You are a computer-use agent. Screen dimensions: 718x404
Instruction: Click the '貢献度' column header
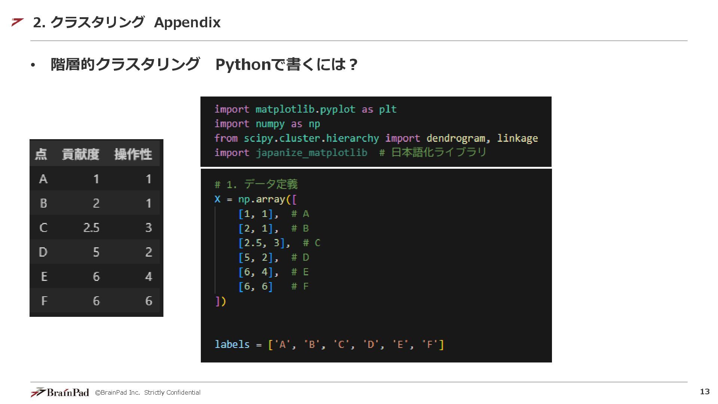[x=80, y=154]
